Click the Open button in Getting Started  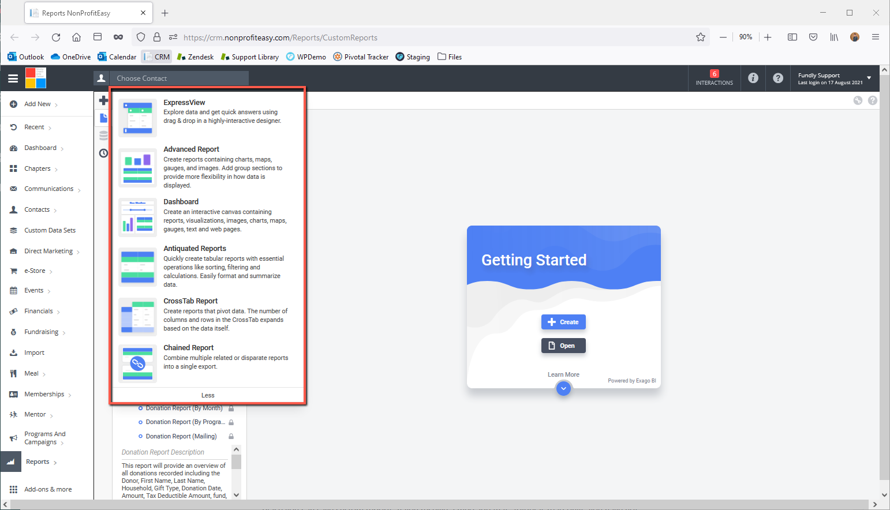point(563,346)
